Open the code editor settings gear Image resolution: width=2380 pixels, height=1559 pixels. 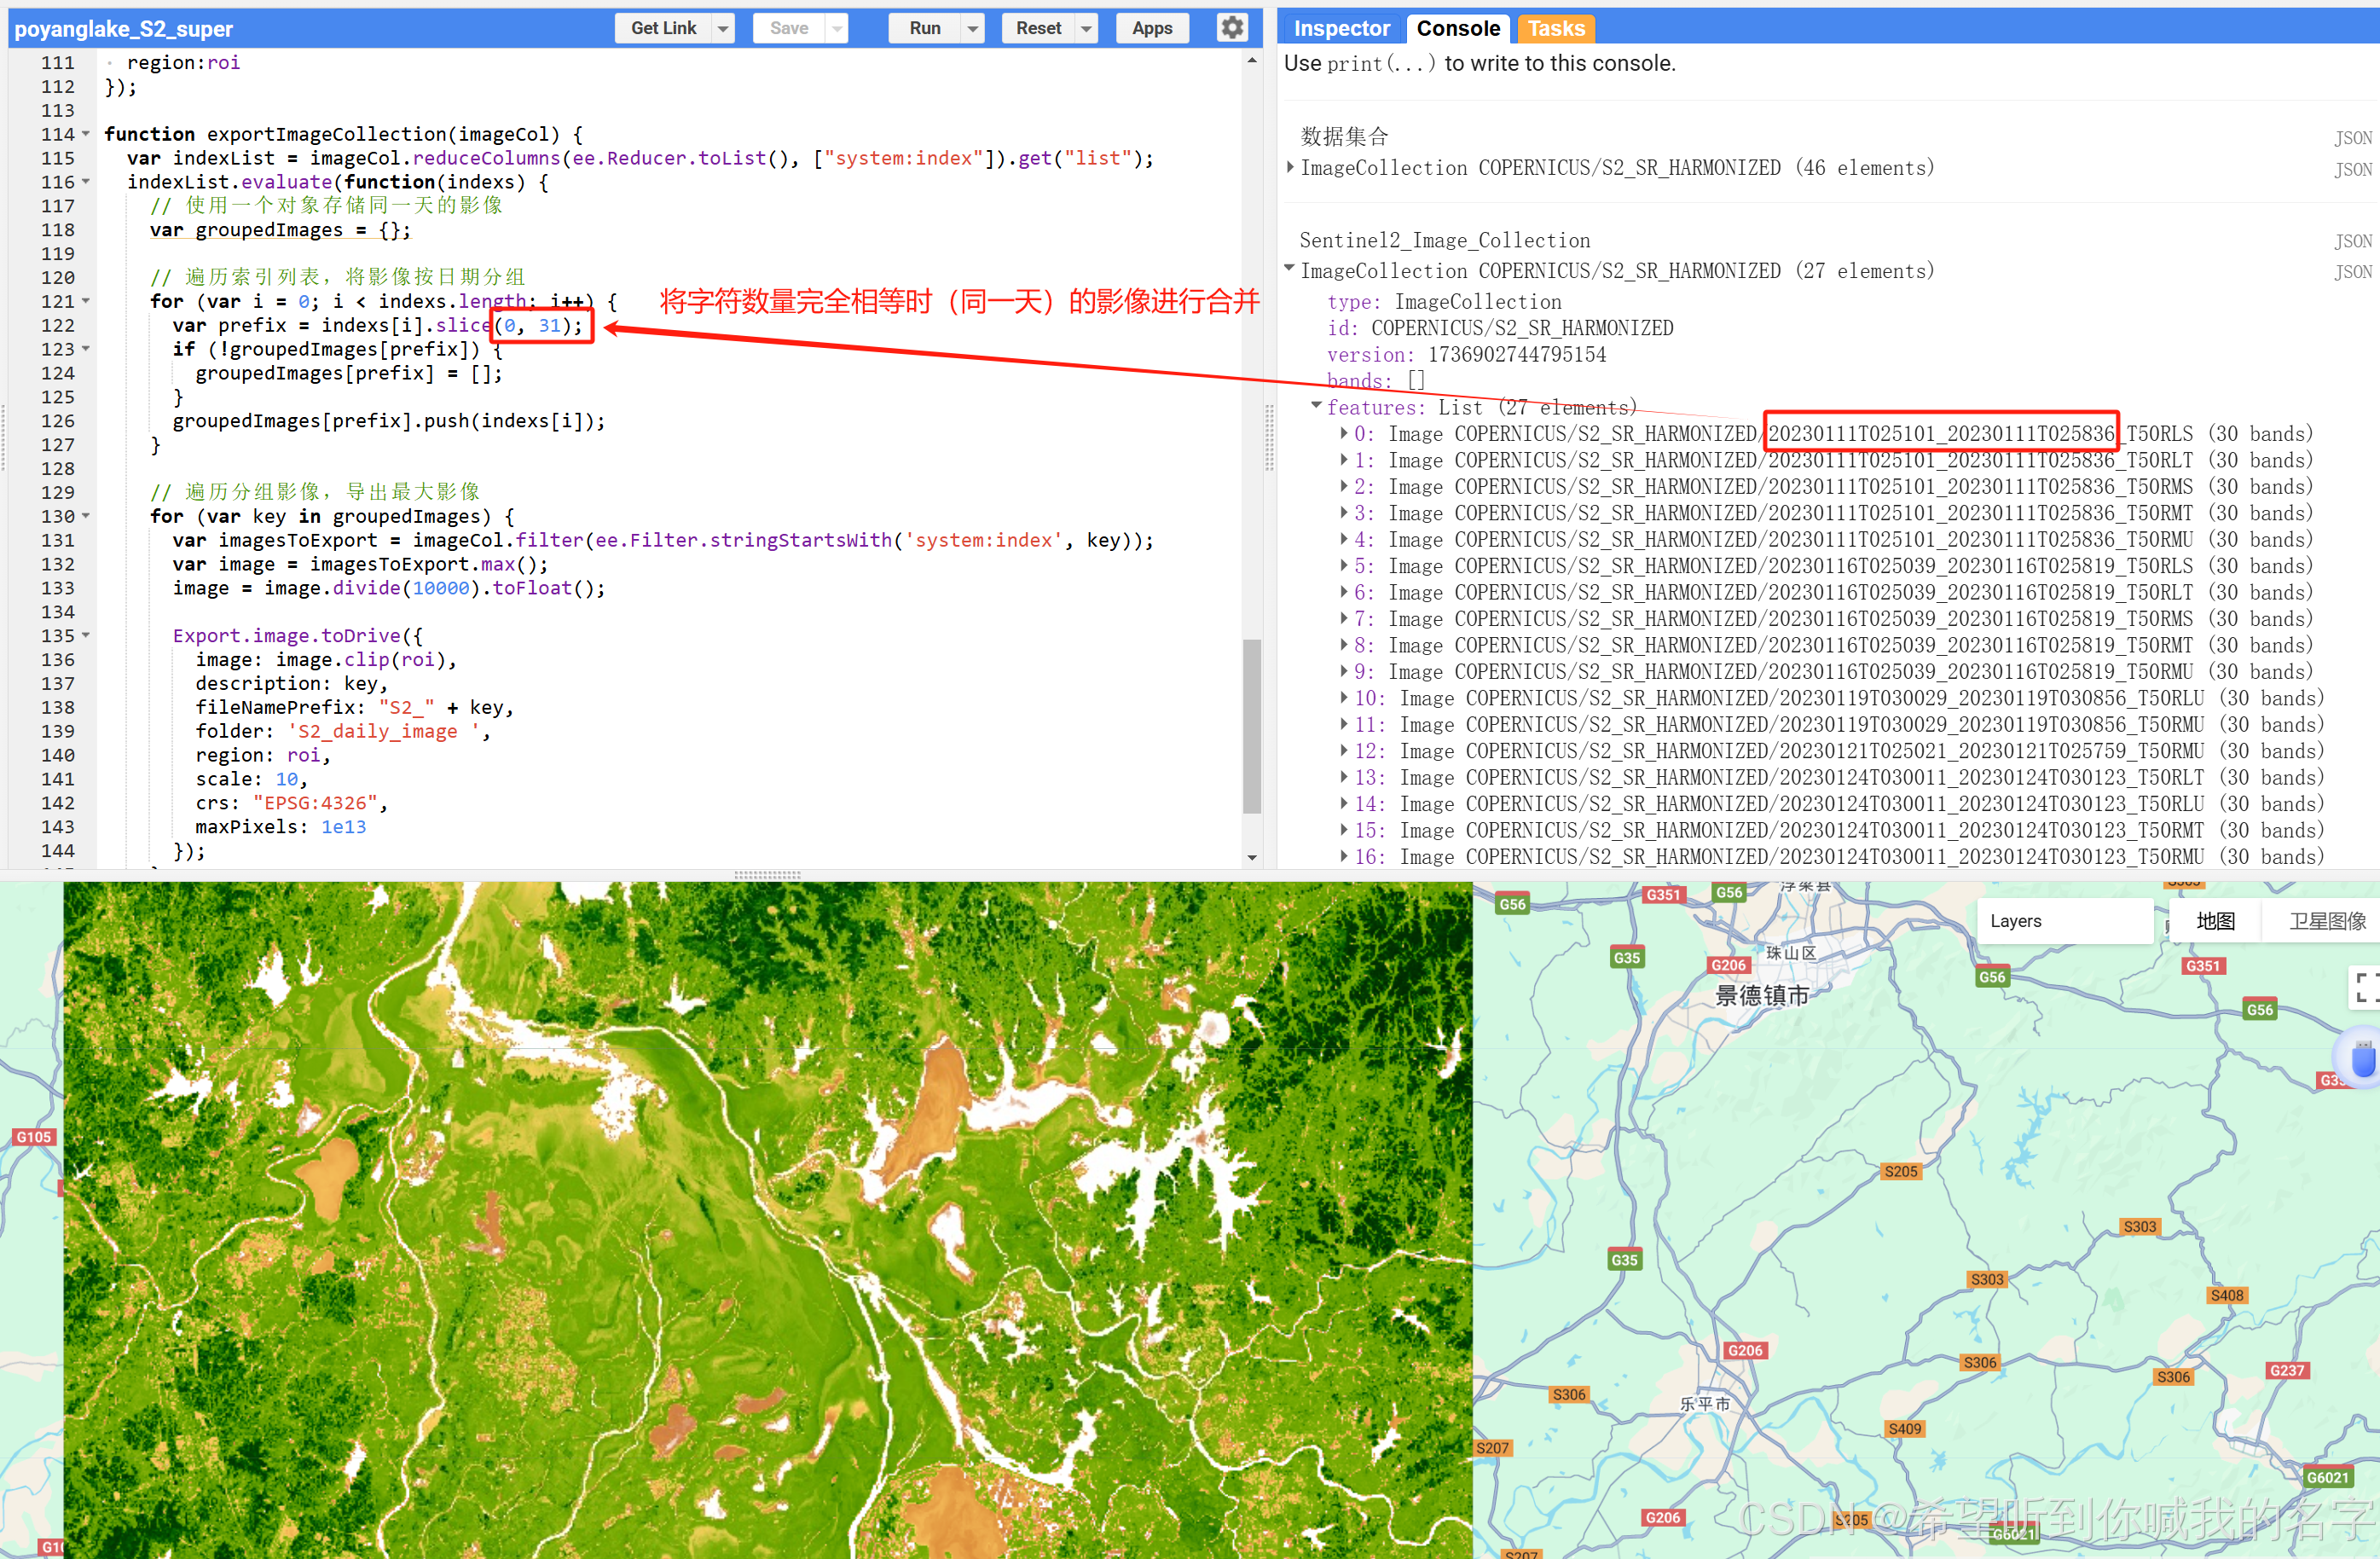pyautogui.click(x=1232, y=28)
